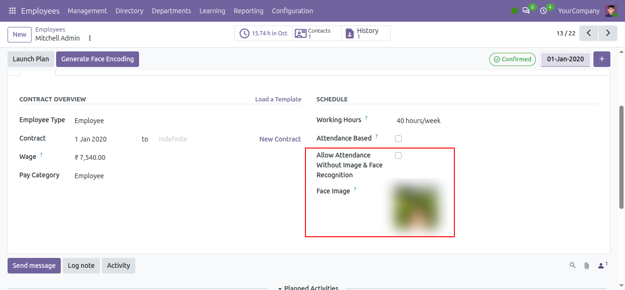
Task: Open the apps grid home menu
Action: 12,11
